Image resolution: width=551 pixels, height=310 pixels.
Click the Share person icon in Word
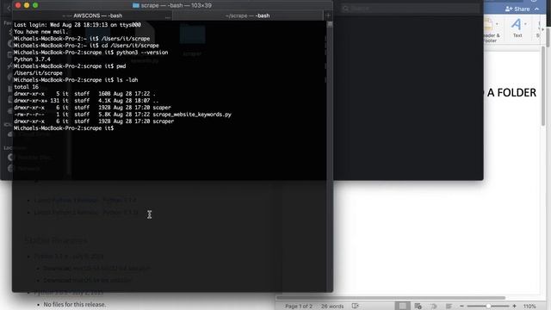click(508, 9)
